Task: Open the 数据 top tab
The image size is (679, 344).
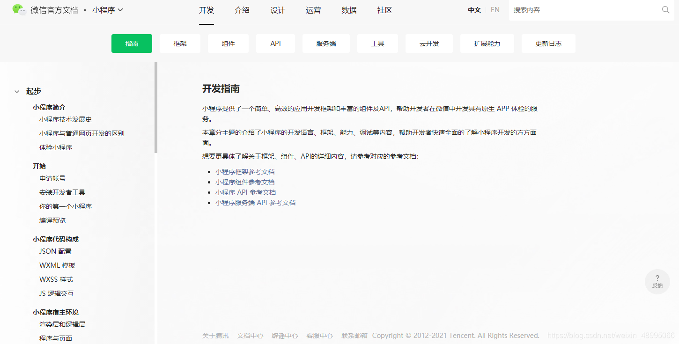Action: (349, 10)
